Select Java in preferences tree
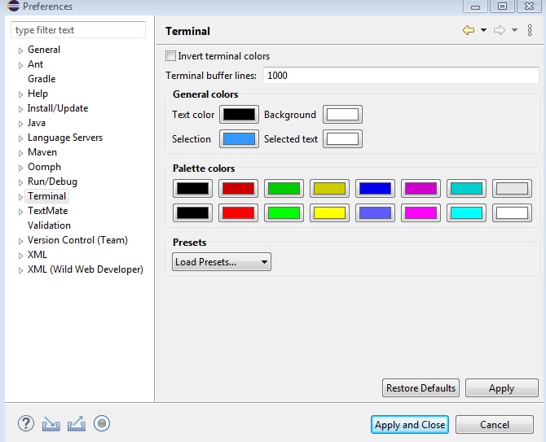 37,123
